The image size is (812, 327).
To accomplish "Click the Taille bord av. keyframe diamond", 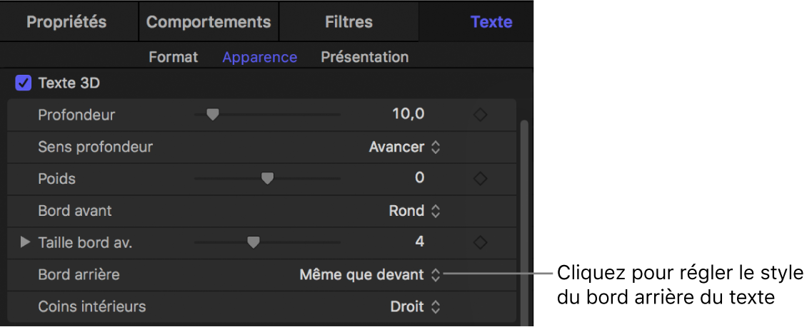I will pos(481,243).
